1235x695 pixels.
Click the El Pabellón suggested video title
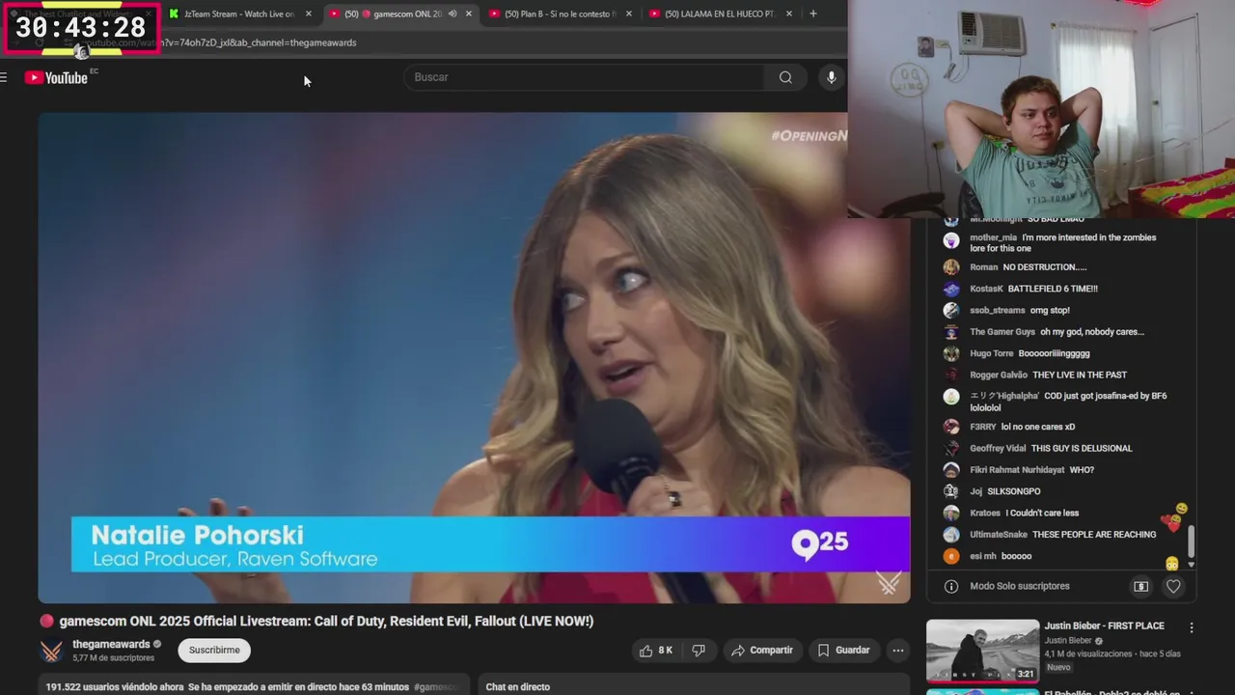click(x=1111, y=692)
